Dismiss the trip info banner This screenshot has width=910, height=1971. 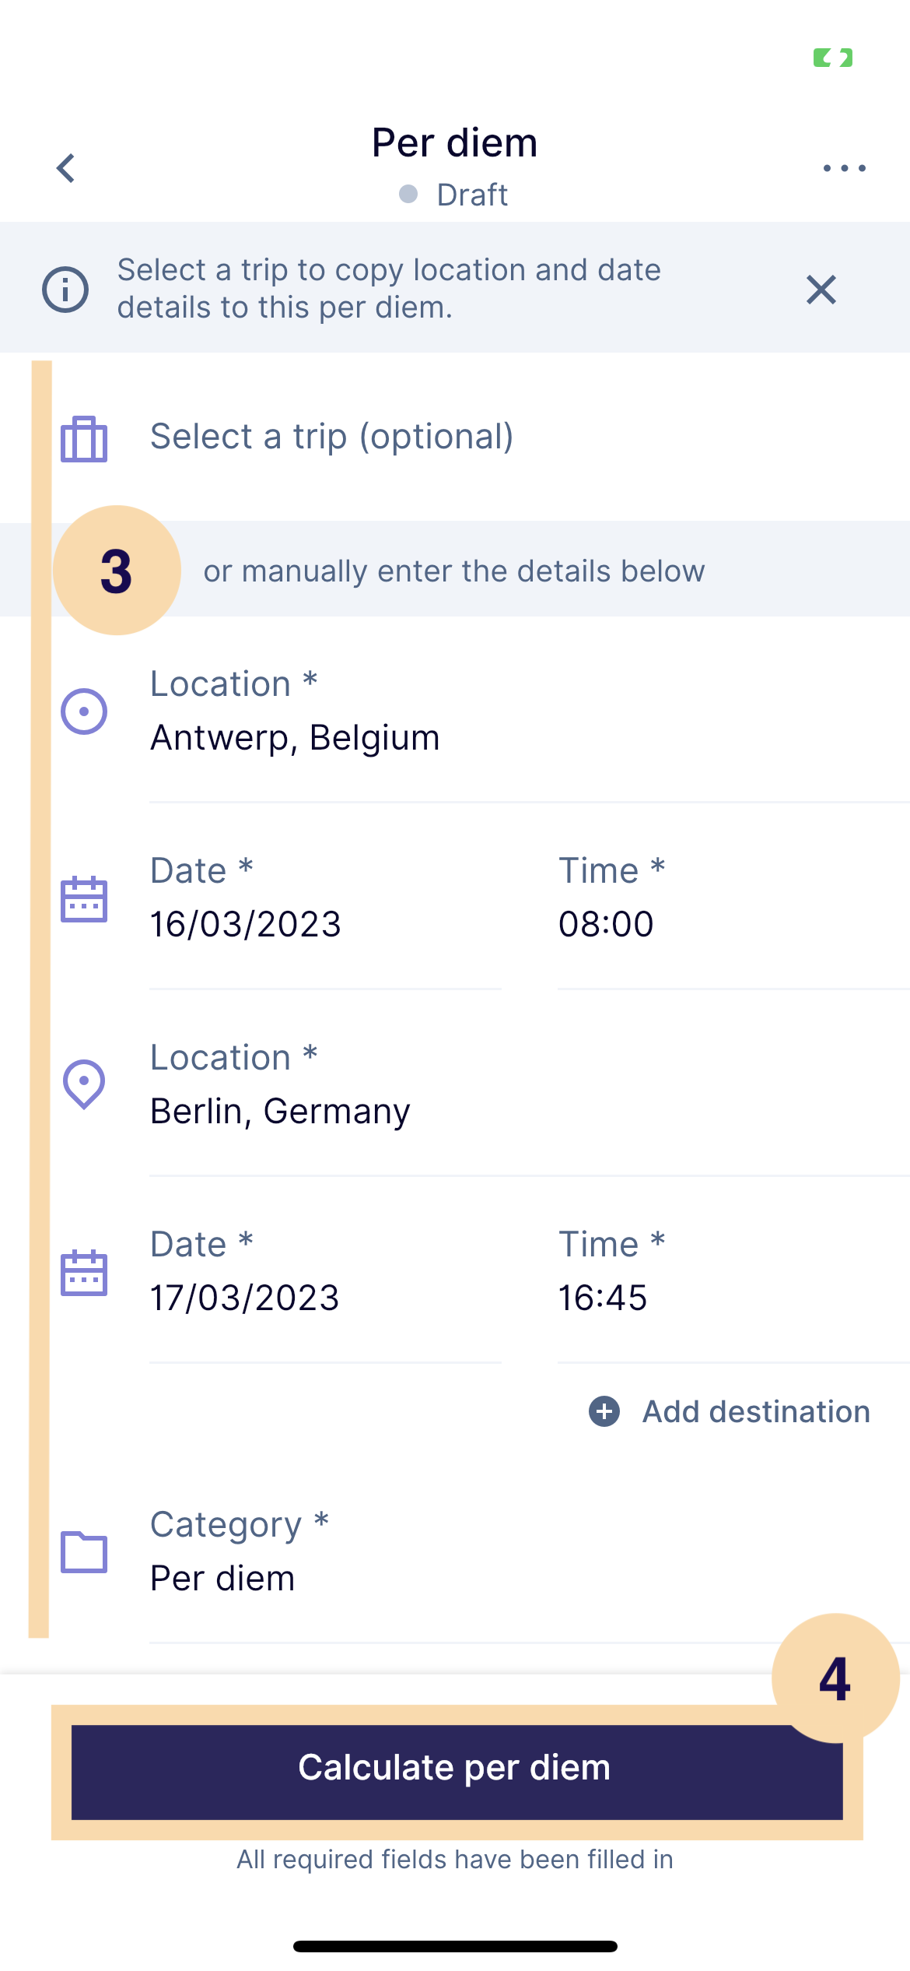[x=821, y=290]
